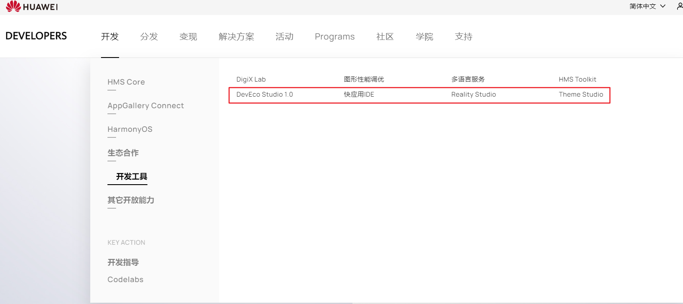The width and height of the screenshot is (683, 304).
Task: Select AppGallery Connect in sidebar
Action: pos(146,106)
